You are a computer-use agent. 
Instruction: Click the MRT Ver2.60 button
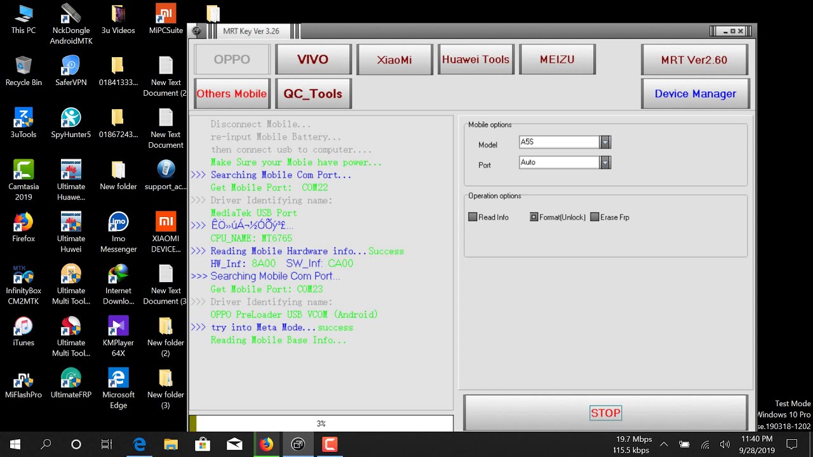694,60
